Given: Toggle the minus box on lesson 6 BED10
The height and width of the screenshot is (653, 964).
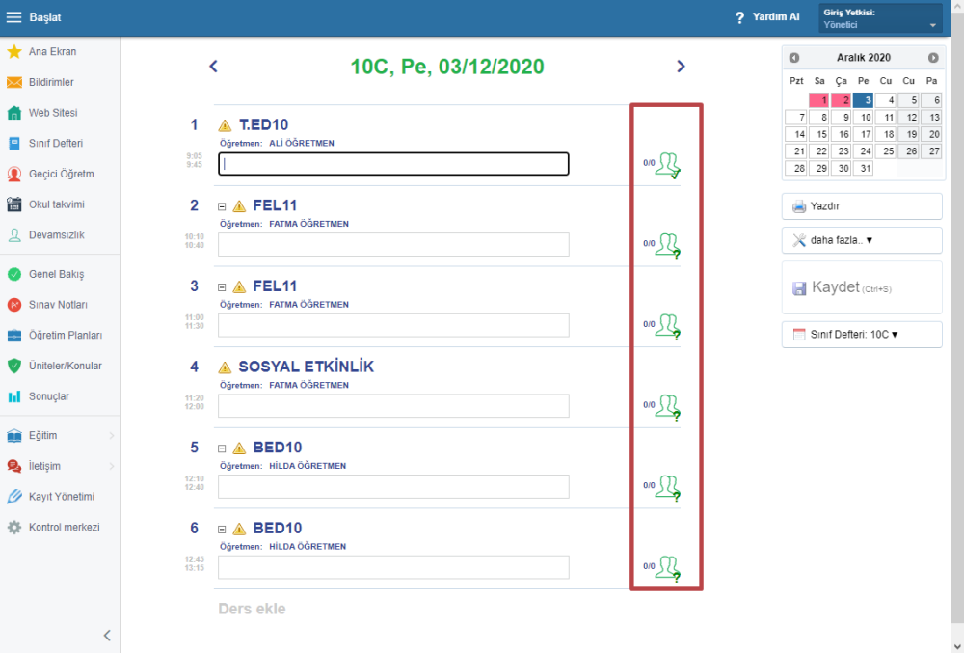Looking at the screenshot, I should [222, 530].
